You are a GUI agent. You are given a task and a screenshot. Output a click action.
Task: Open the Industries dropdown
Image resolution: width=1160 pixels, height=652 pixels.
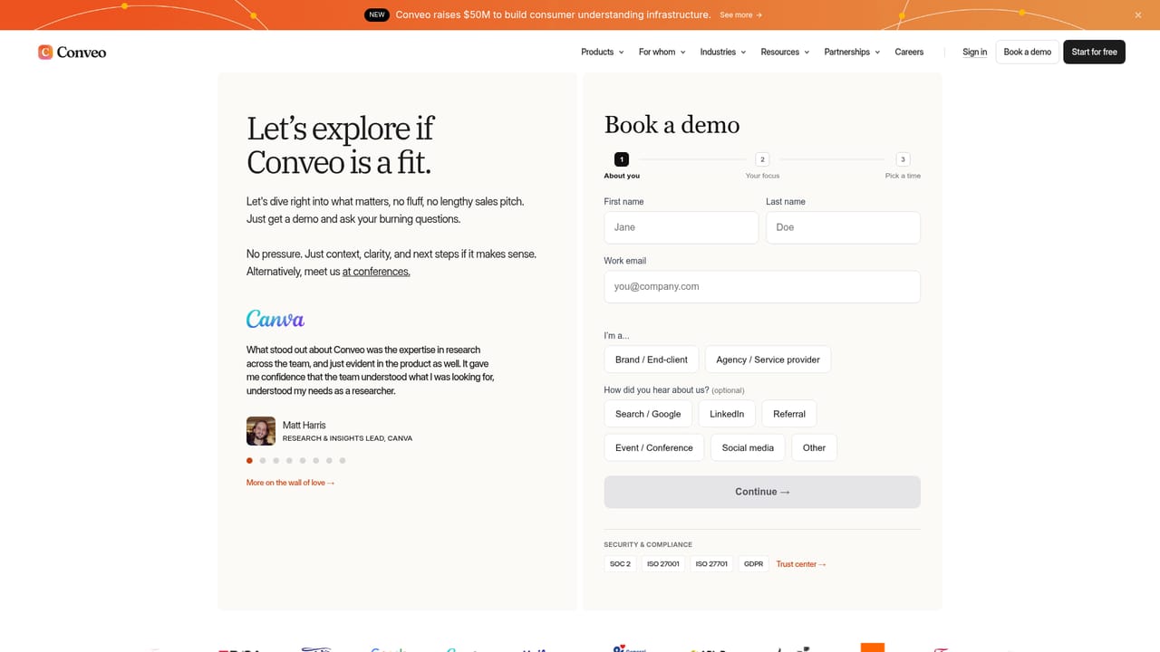point(723,53)
